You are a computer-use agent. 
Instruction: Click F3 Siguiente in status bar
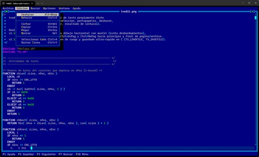tap(46, 154)
